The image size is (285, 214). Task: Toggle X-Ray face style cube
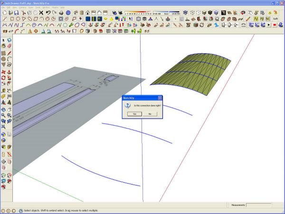(x=185, y=13)
